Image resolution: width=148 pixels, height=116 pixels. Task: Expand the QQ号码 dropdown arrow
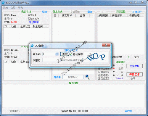tap(57, 54)
